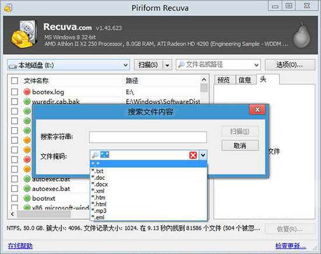321x254 pixels.
Task: Toggle the select-all checkbox in list header
Action: pyautogui.click(x=15, y=81)
